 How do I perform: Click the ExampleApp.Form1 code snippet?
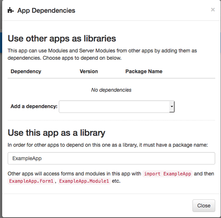pyautogui.click(x=31, y=181)
